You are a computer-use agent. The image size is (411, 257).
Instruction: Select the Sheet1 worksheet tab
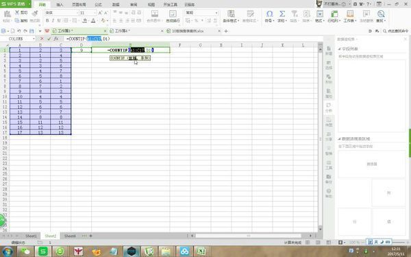coord(32,236)
